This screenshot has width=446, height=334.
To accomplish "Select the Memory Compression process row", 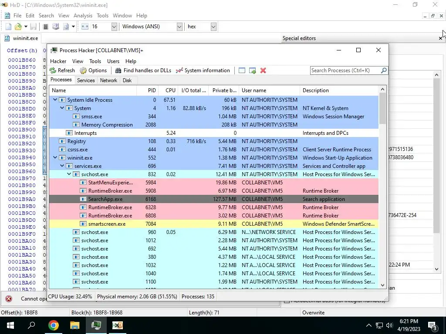I will pyautogui.click(x=213, y=125).
